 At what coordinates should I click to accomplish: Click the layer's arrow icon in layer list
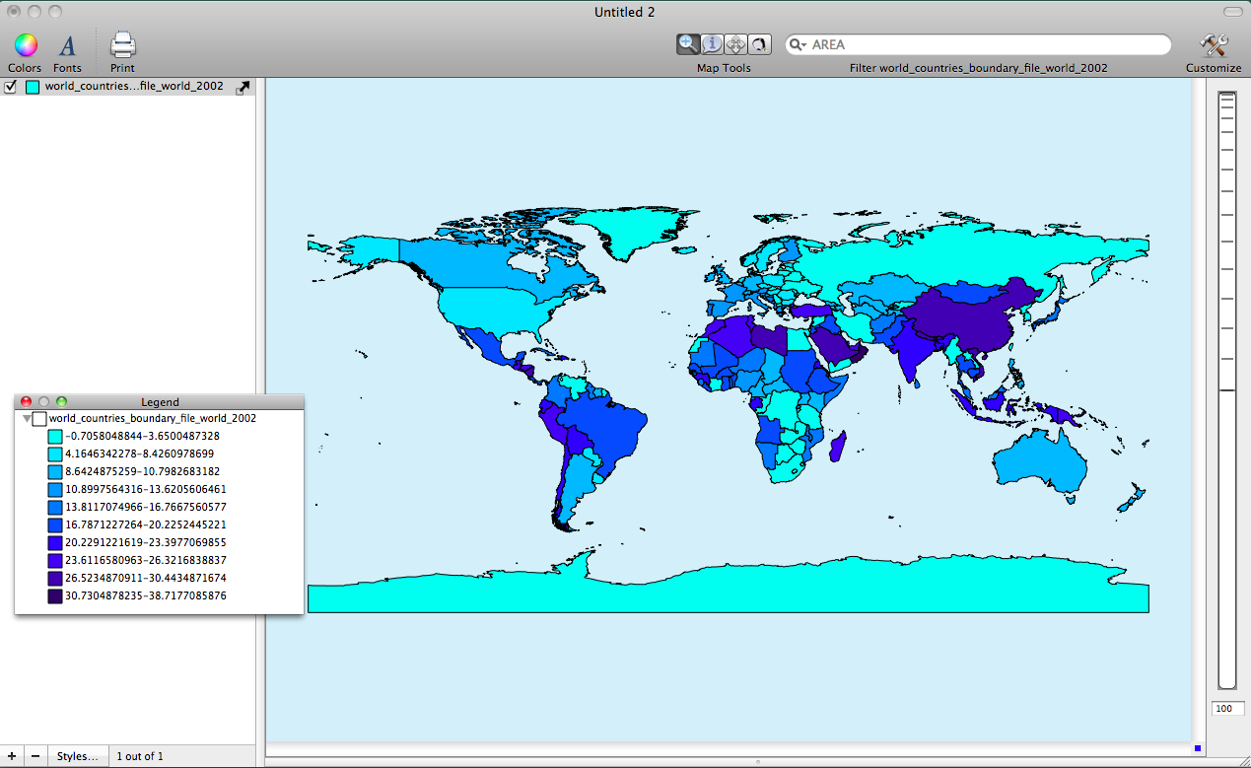click(x=243, y=87)
